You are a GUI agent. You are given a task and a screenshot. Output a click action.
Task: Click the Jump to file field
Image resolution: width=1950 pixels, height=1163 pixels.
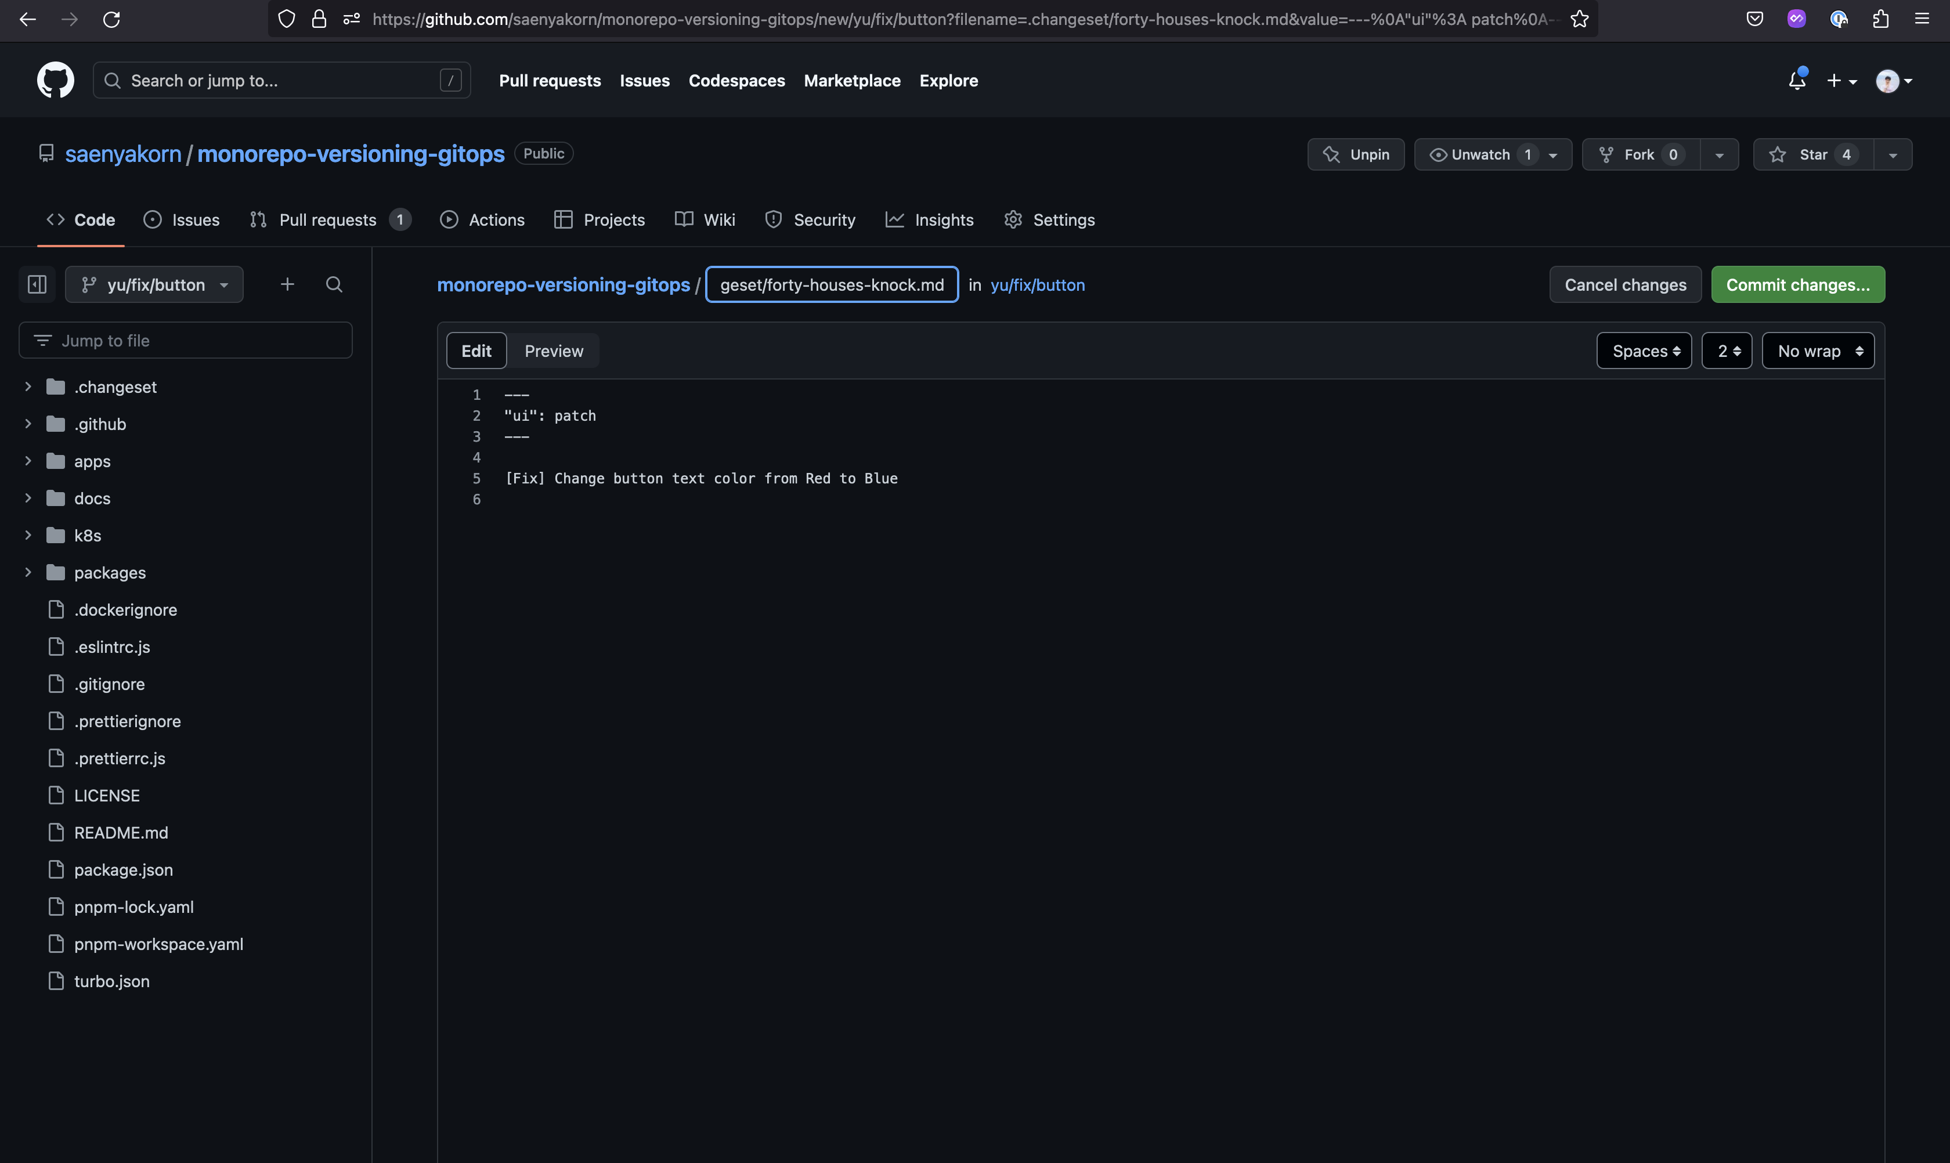tap(186, 340)
